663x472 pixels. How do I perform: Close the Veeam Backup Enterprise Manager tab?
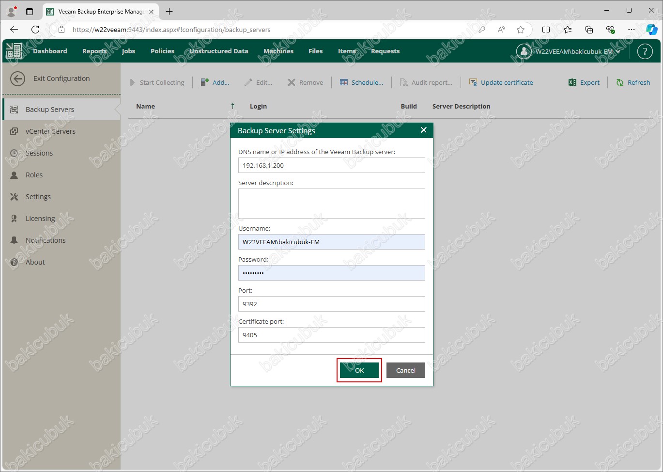(x=151, y=12)
